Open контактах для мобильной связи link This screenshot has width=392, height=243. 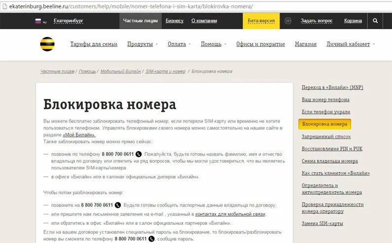230,214
